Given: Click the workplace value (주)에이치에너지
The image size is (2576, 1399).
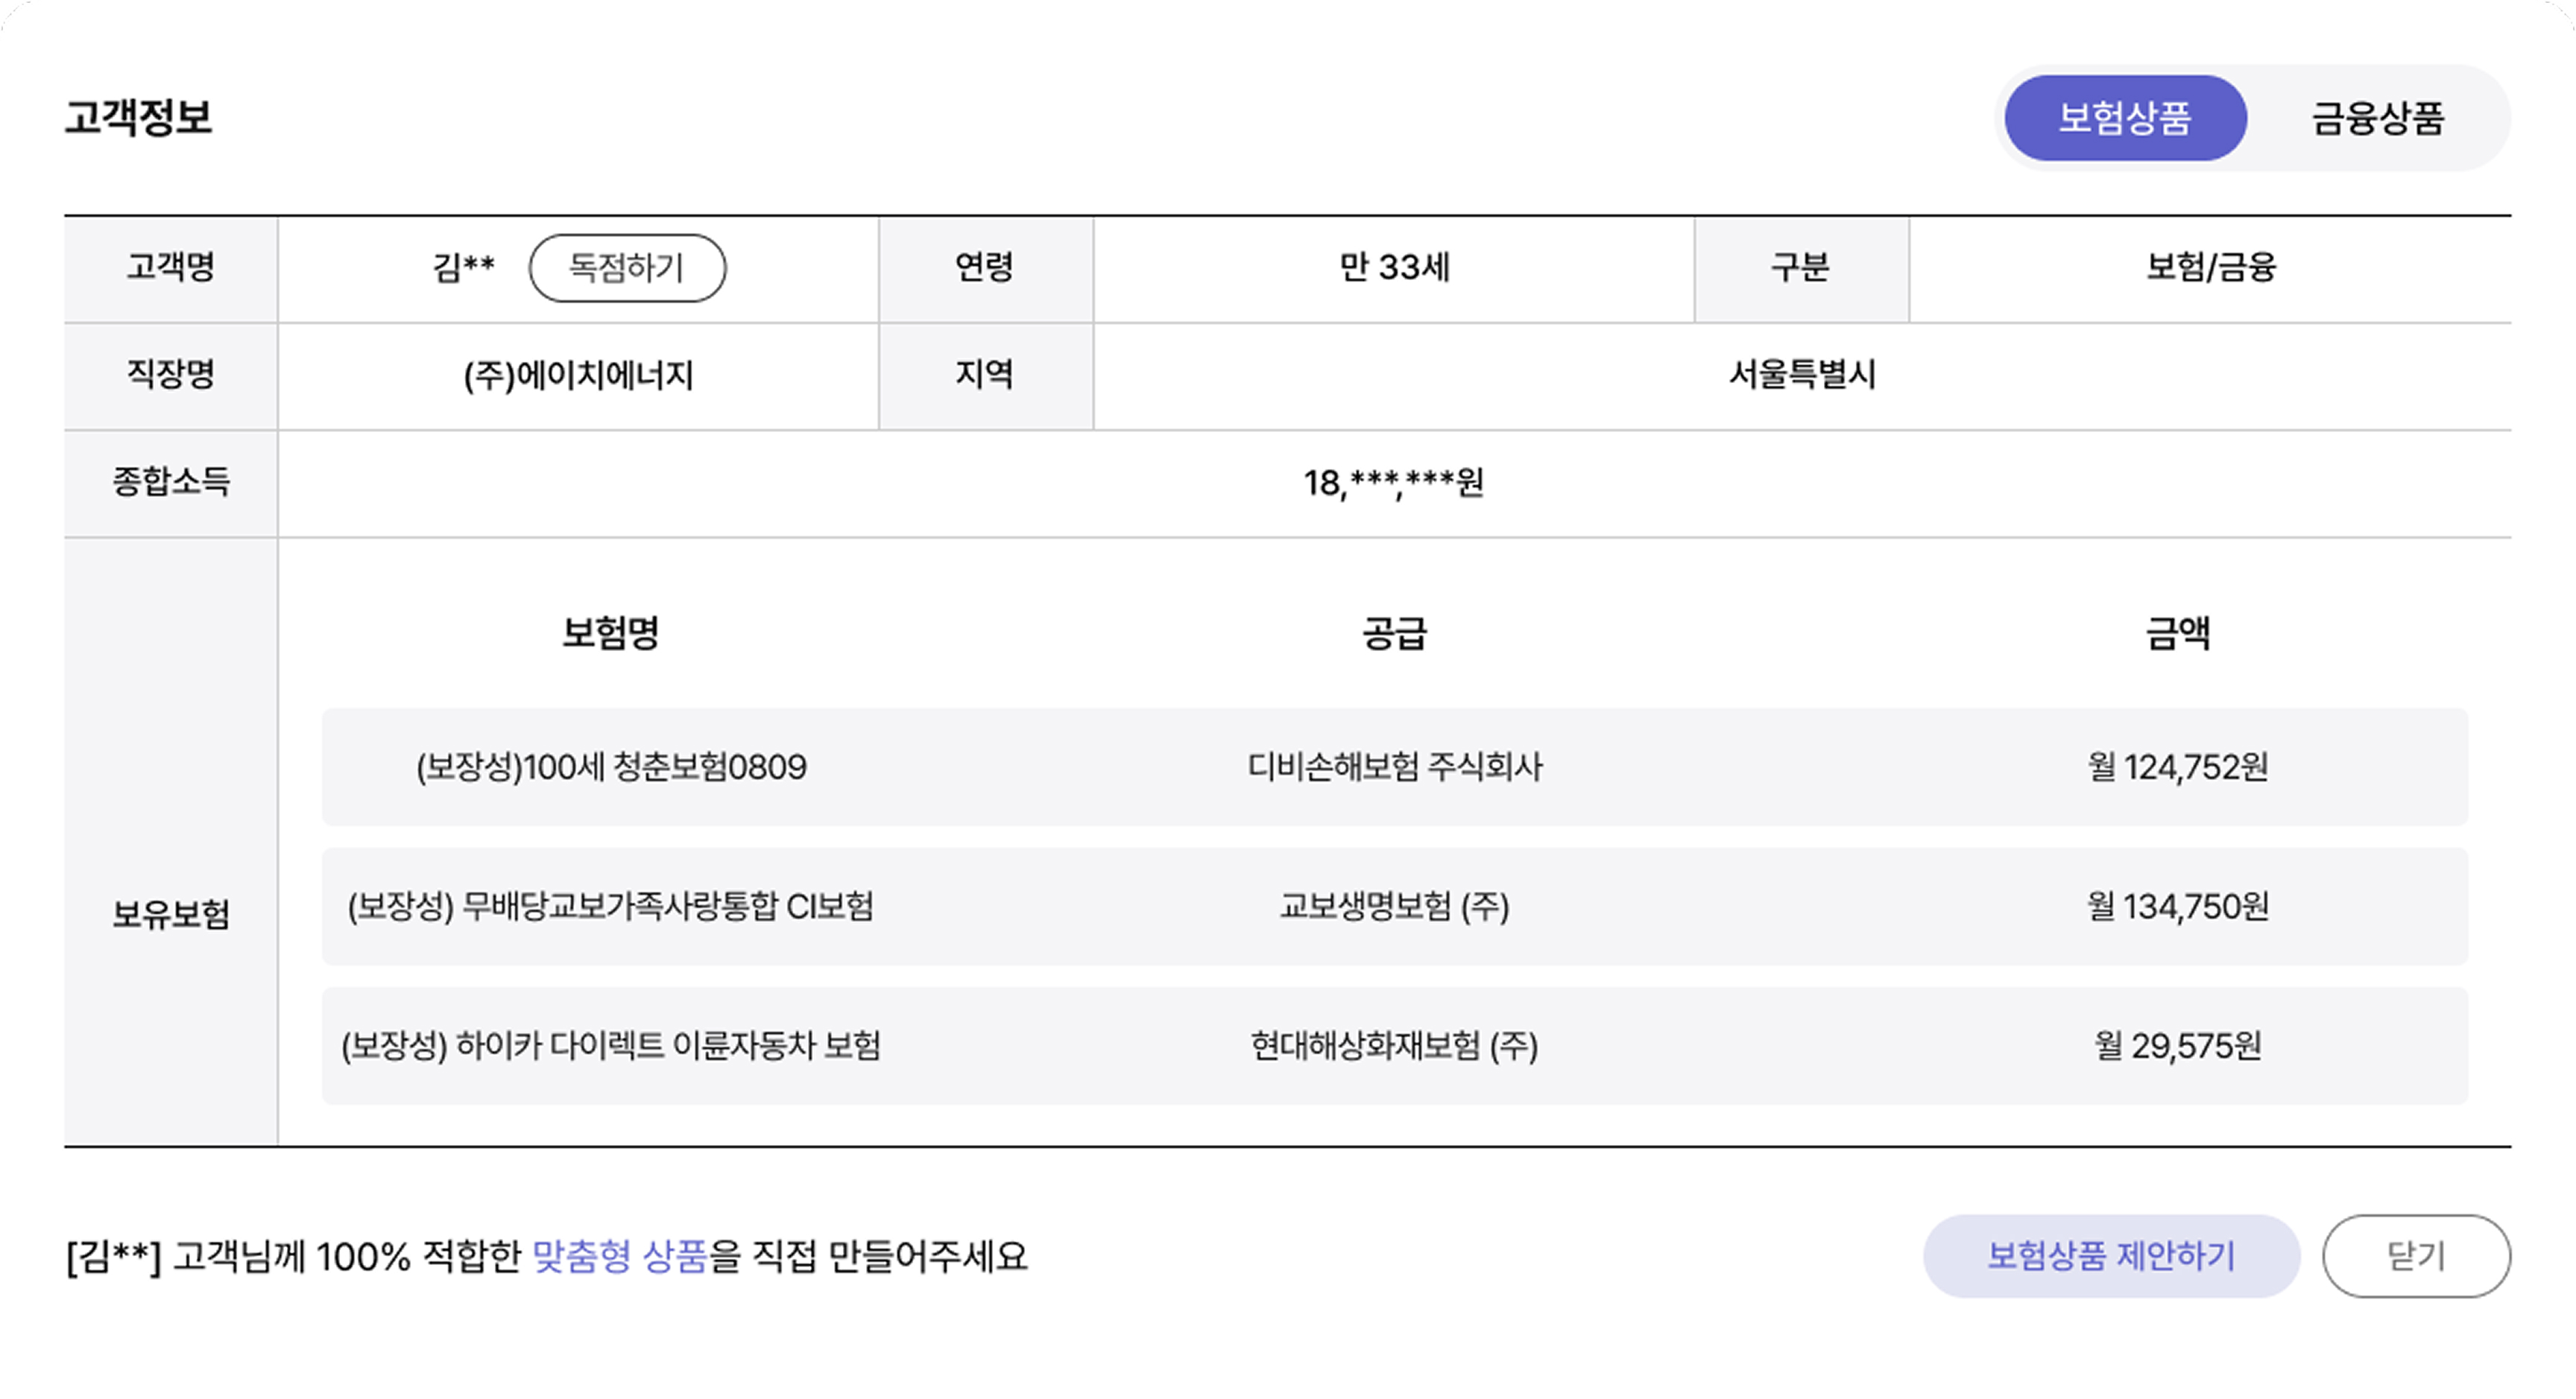Looking at the screenshot, I should (x=578, y=375).
